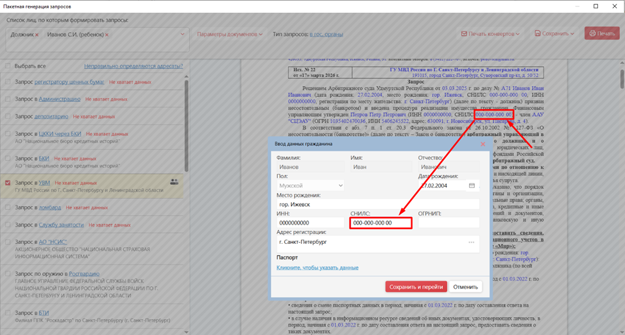Close the citizen data entry dialog
This screenshot has width=625, height=335.
pyautogui.click(x=483, y=144)
